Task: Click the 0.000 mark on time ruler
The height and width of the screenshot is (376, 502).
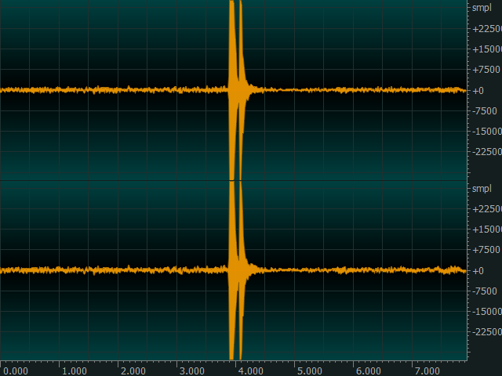Action: point(15,371)
